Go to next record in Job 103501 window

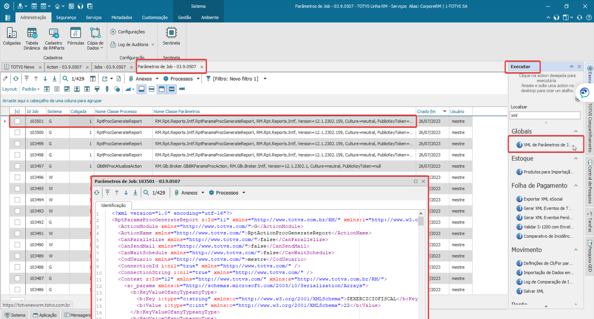[x=126, y=193]
